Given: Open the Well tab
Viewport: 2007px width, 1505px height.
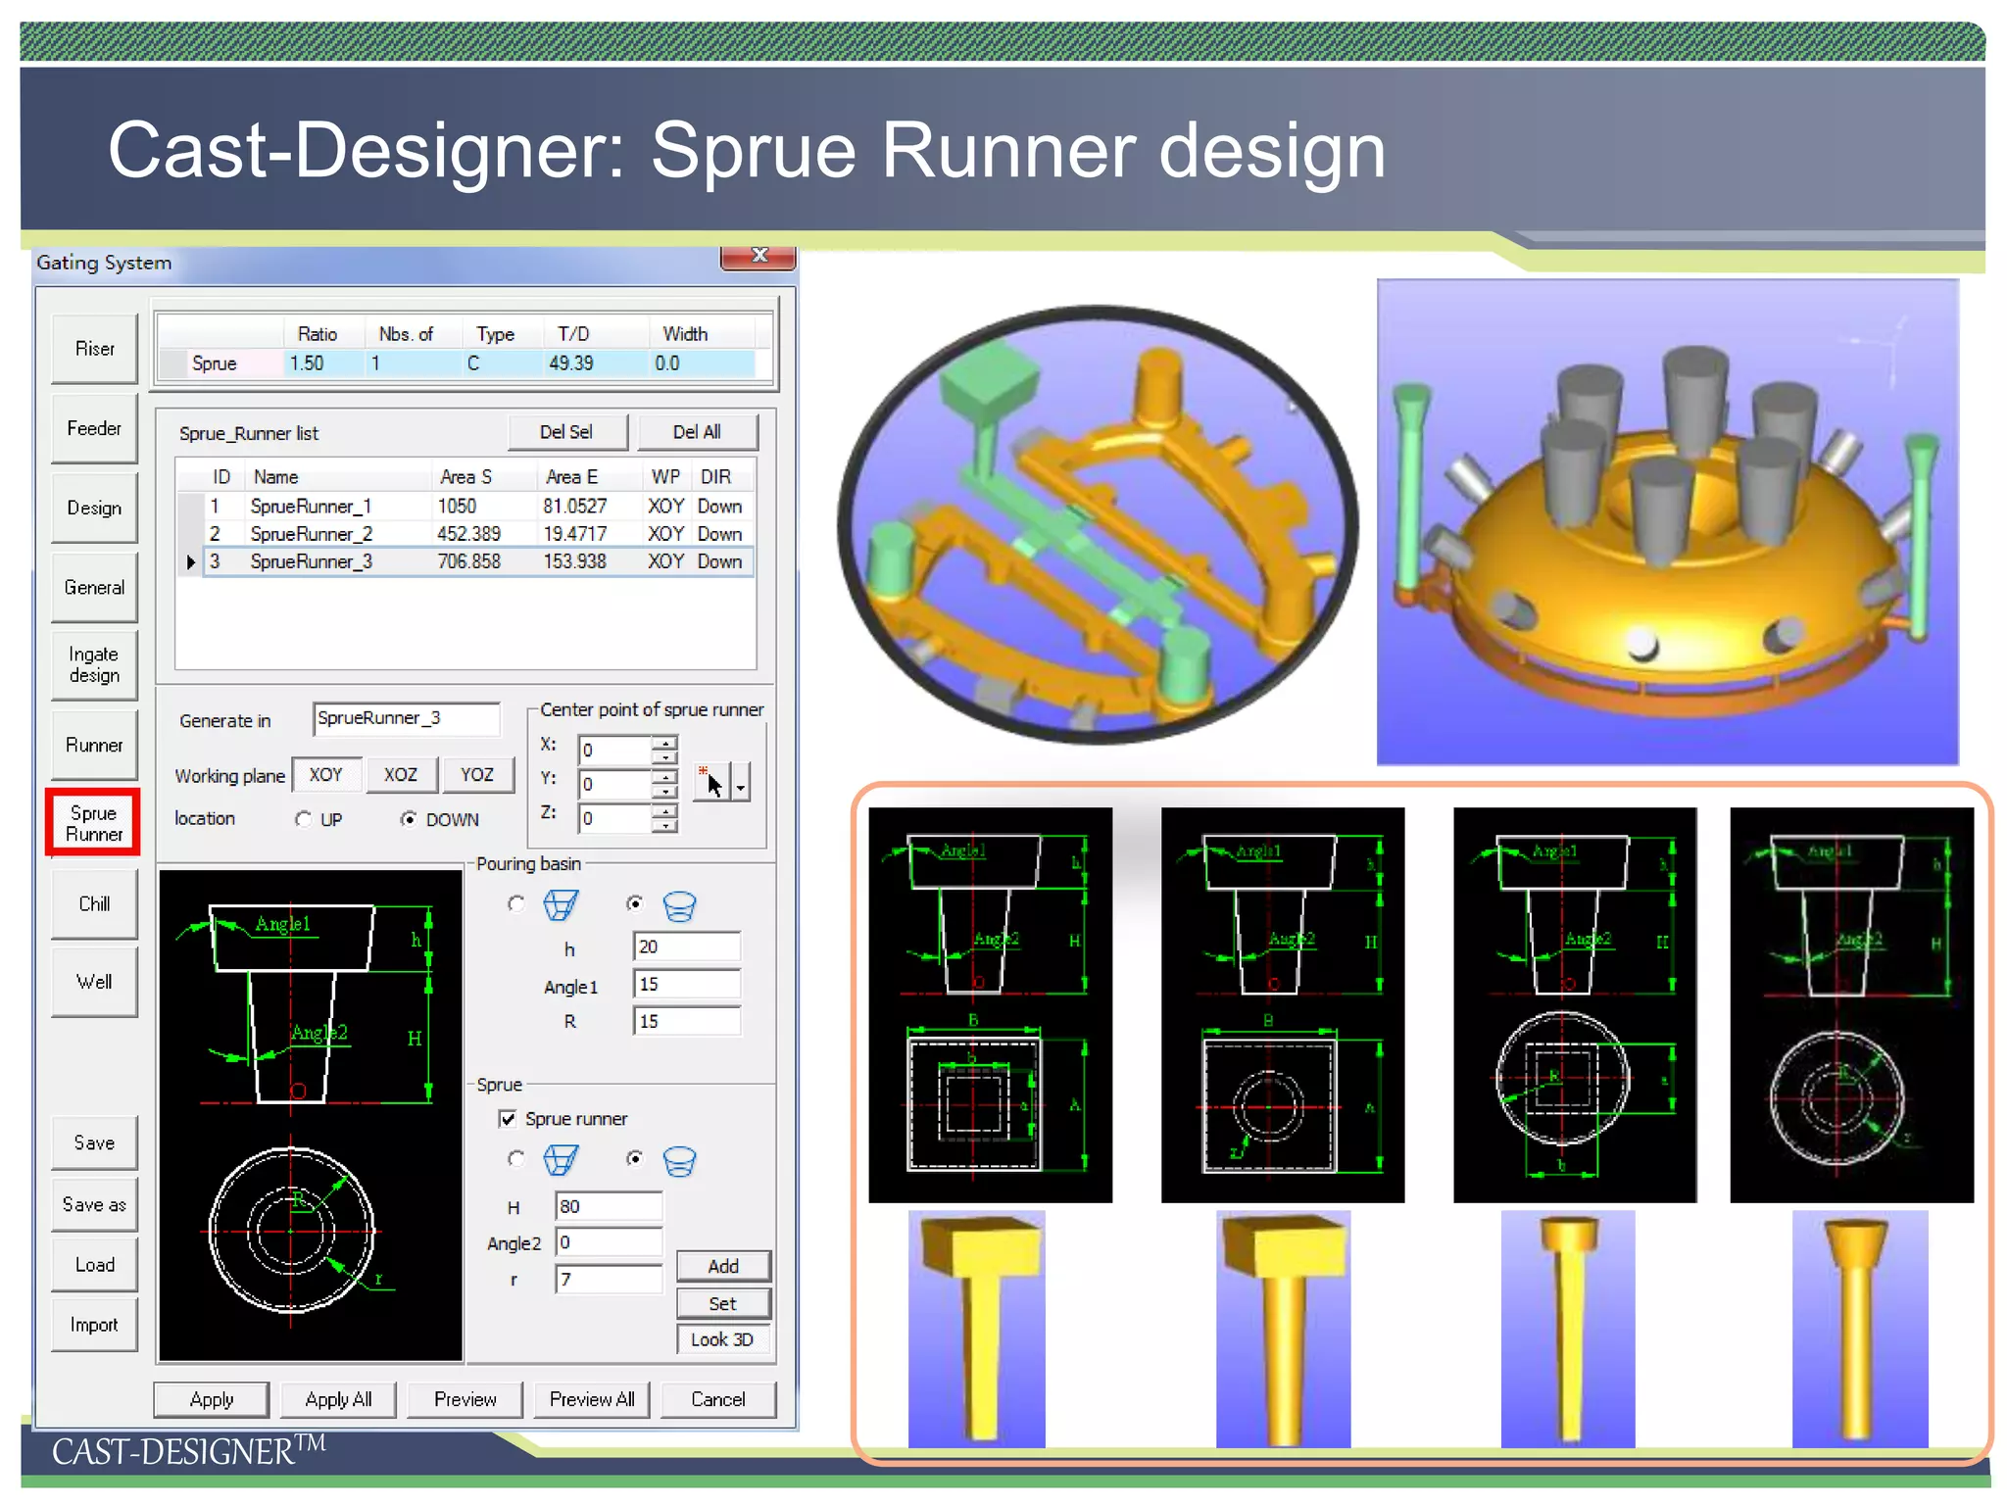Looking at the screenshot, I should (94, 982).
